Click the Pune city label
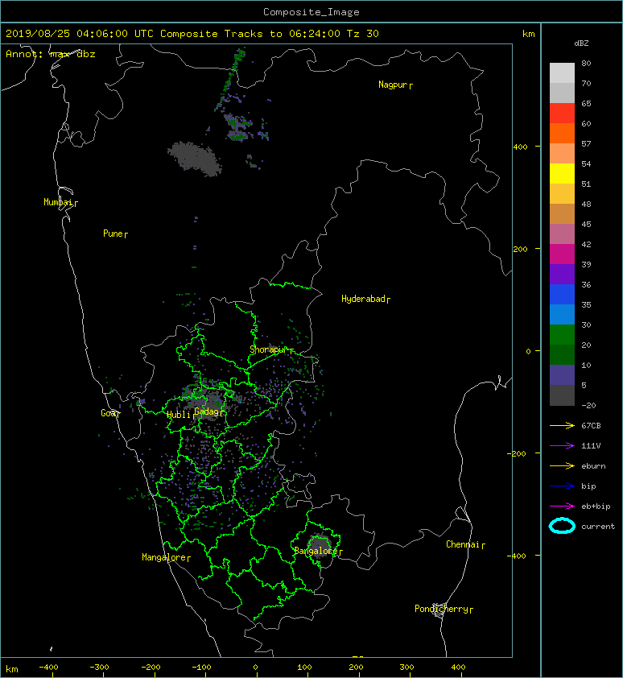 pos(115,234)
